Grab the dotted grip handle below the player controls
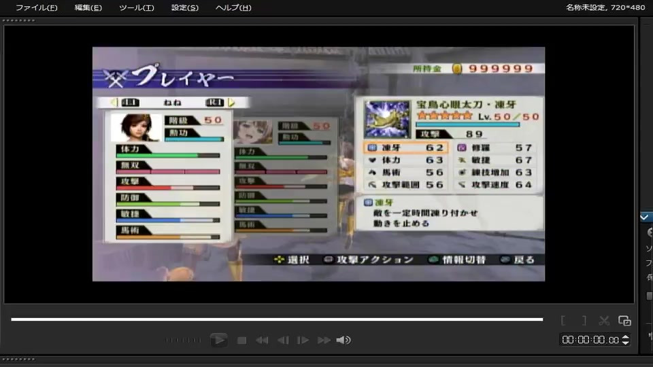653x367 pixels. pyautogui.click(x=19, y=359)
